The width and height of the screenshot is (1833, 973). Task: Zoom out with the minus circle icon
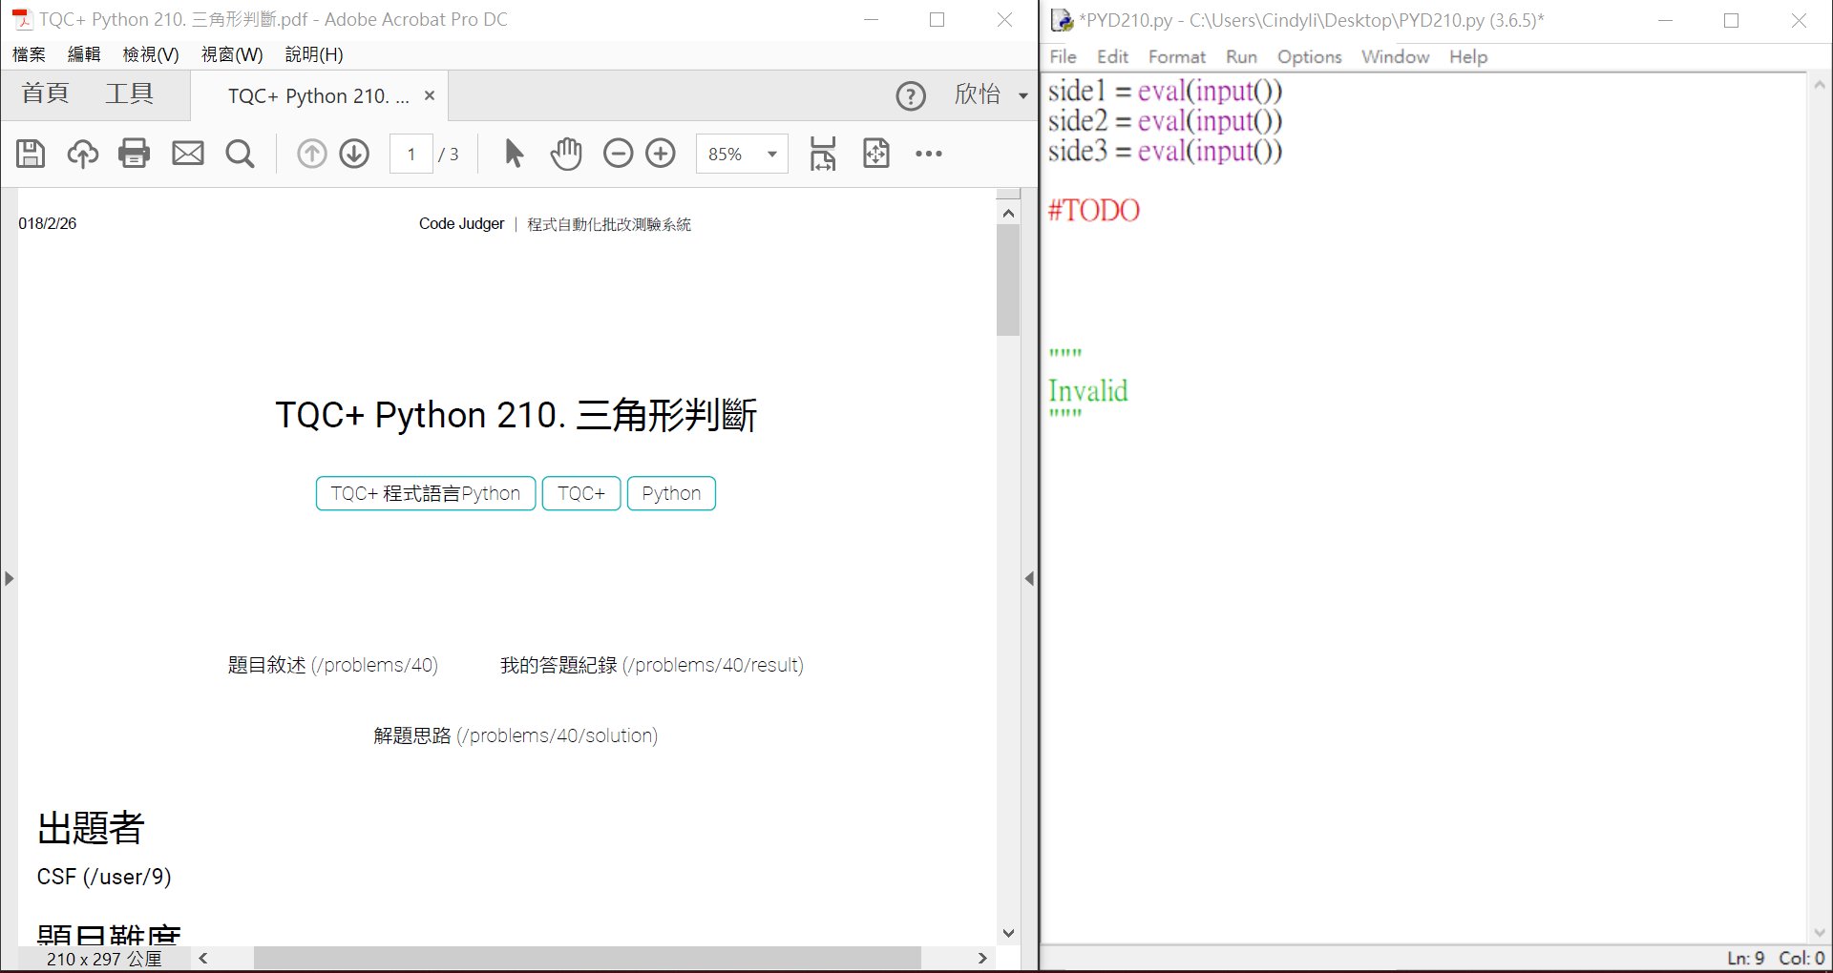(618, 153)
